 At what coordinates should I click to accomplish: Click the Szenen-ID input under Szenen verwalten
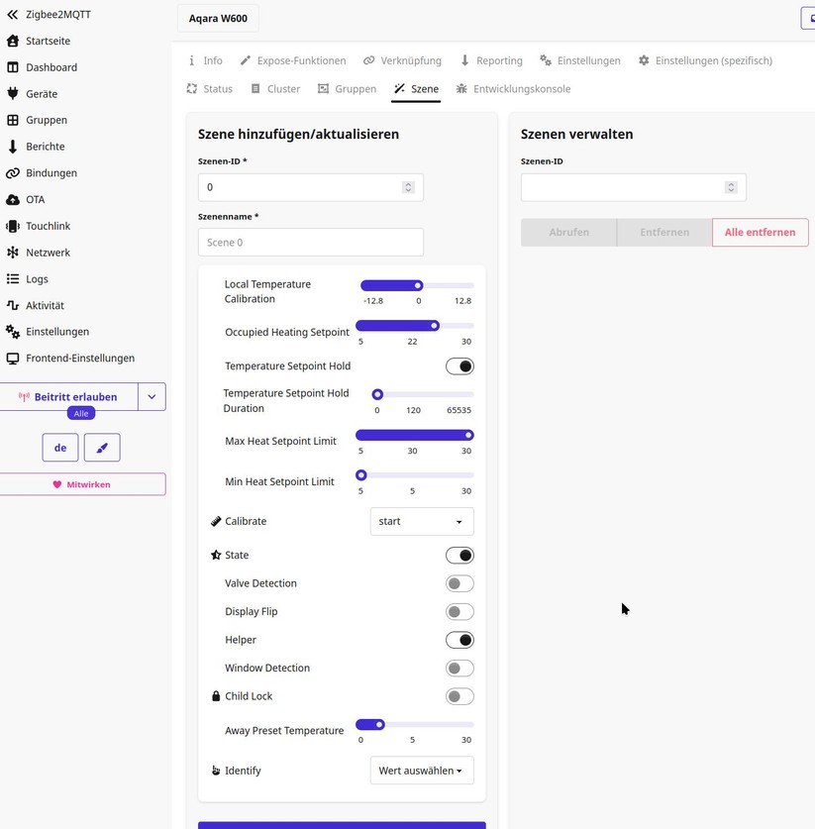click(x=625, y=186)
